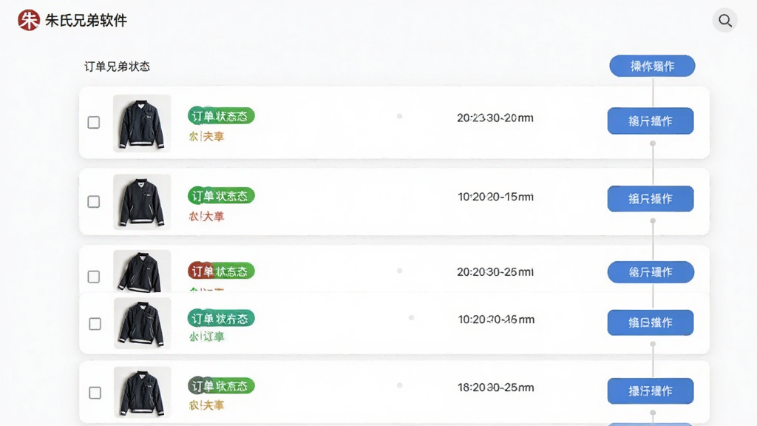
Task: Open the jacket thumbnail in second row
Action: (142, 202)
